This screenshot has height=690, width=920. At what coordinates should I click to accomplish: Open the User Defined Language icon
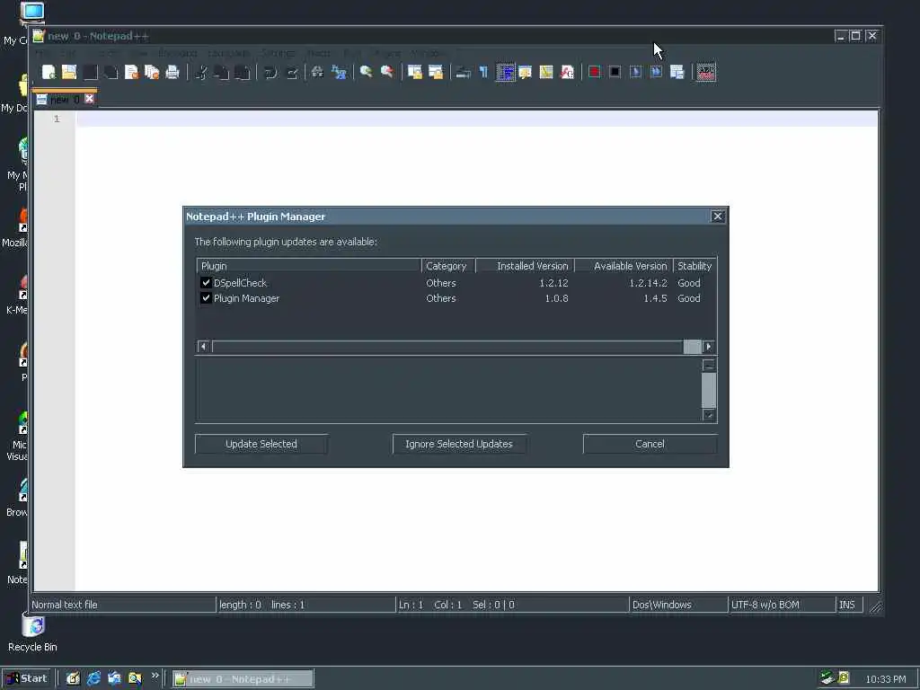point(525,72)
